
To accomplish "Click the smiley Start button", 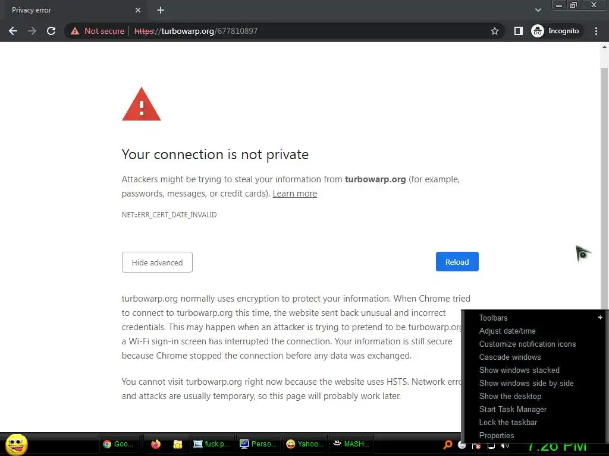I will coord(17,444).
